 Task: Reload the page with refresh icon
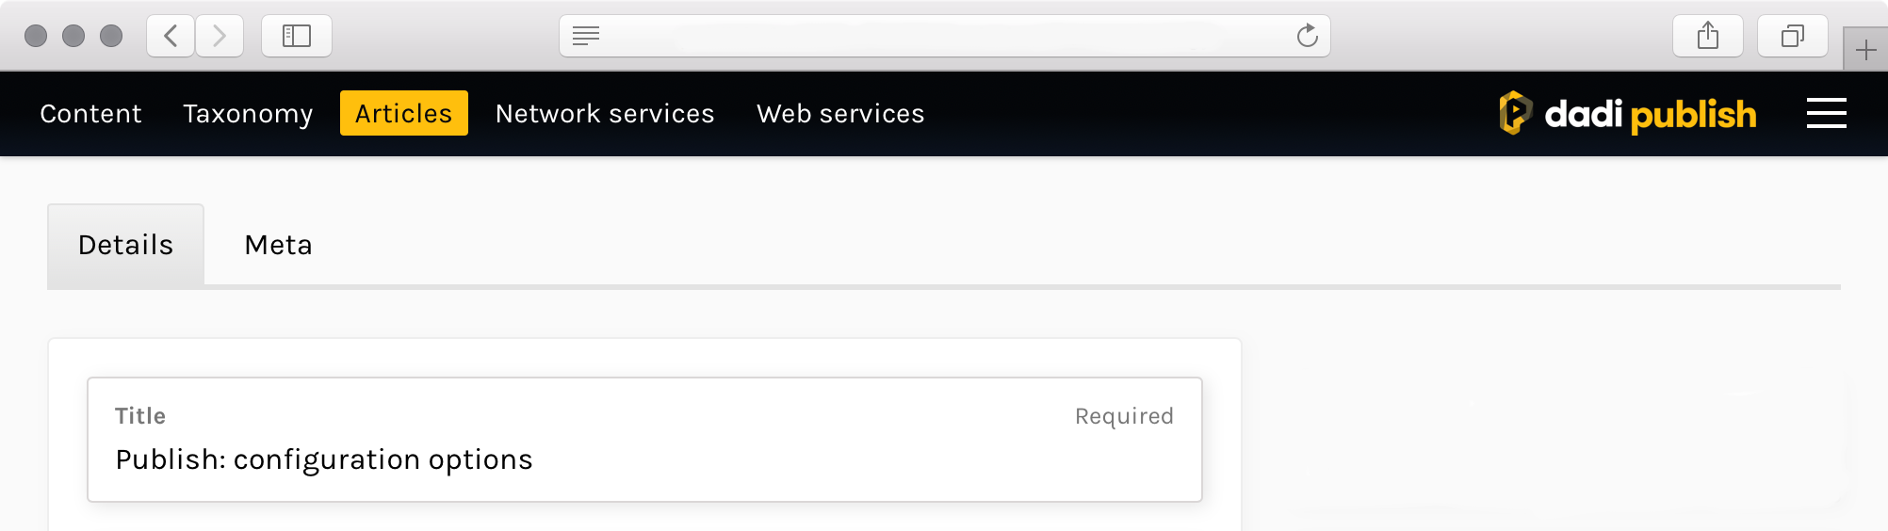pos(1307,36)
